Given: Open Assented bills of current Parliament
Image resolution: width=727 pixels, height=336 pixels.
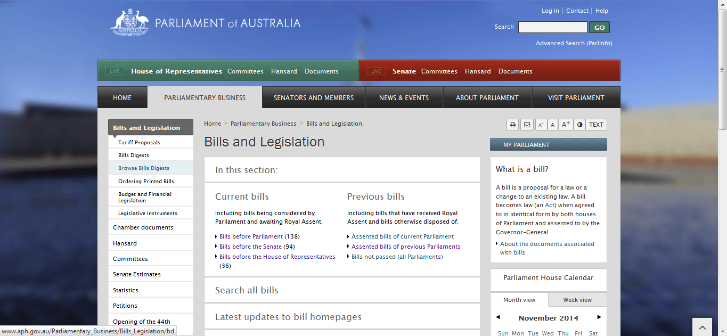Looking at the screenshot, I should [x=403, y=236].
